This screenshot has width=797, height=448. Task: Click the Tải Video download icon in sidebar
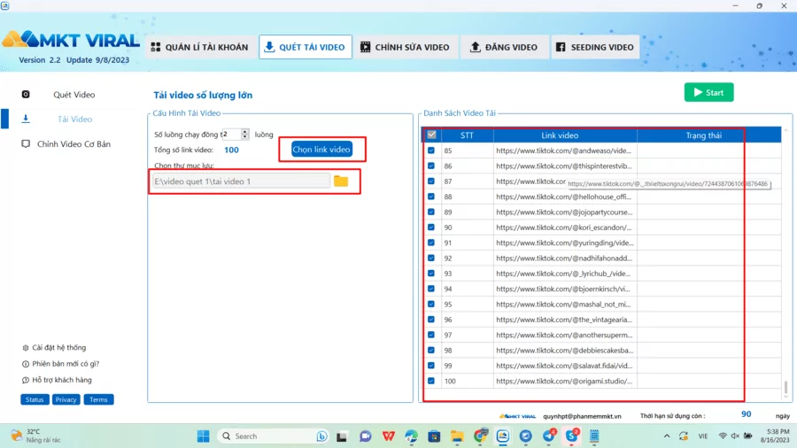pos(26,119)
